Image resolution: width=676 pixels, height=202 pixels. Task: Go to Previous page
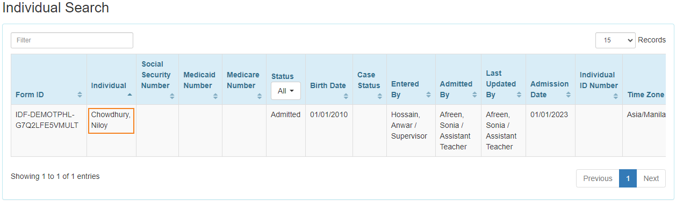pos(598,178)
